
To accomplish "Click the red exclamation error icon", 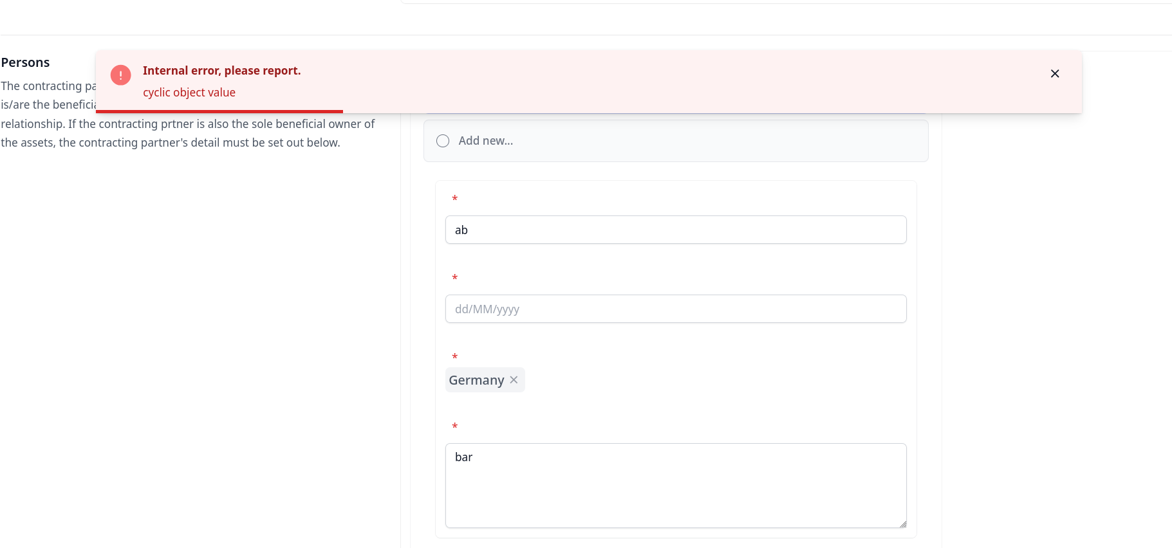I will pyautogui.click(x=120, y=75).
